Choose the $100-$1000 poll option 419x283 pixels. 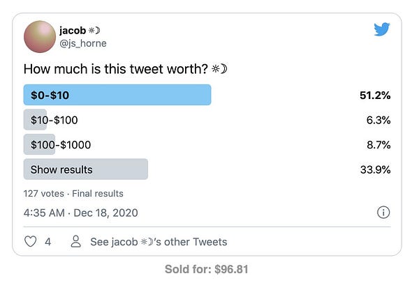coord(60,145)
